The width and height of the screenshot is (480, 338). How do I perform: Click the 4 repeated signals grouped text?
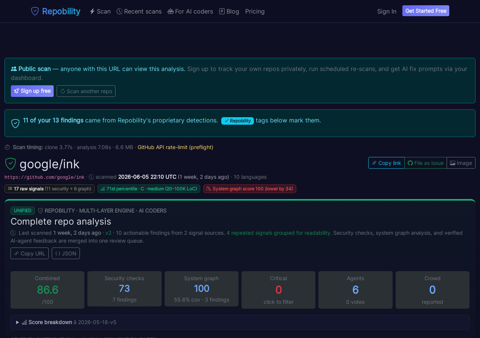tap(279, 233)
